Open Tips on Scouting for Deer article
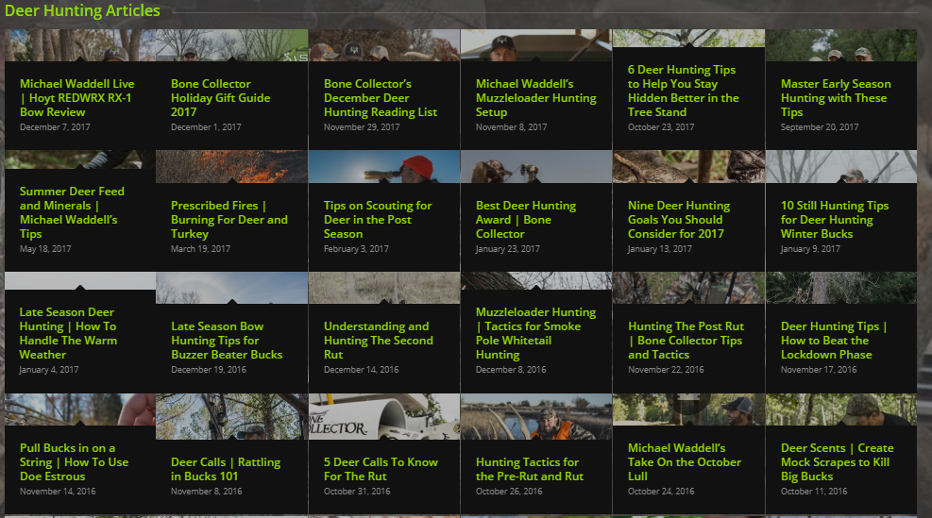Screen dimensions: 932x518 [378, 220]
